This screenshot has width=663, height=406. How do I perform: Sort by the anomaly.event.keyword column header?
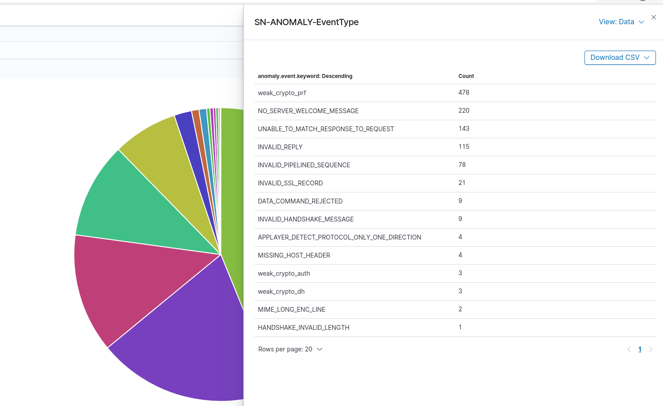(x=305, y=76)
